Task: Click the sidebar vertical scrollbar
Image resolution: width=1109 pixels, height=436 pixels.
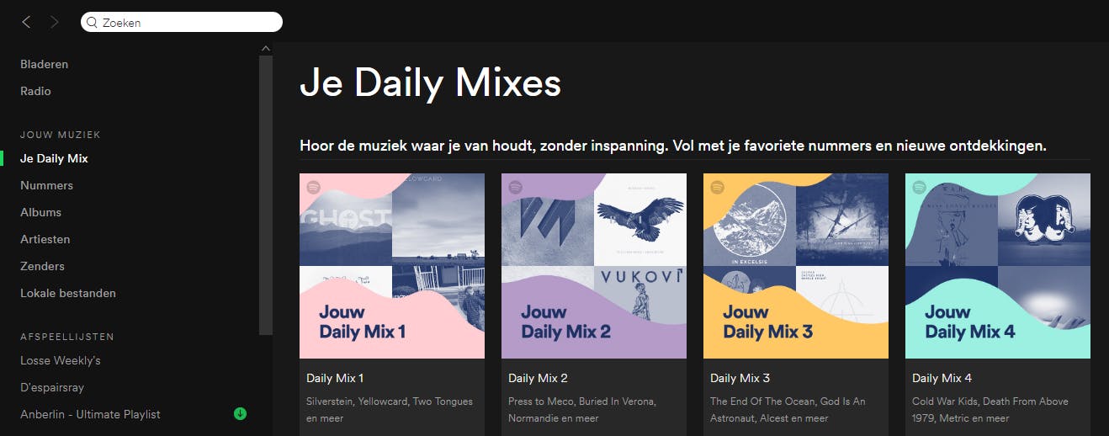Action: tap(266, 195)
